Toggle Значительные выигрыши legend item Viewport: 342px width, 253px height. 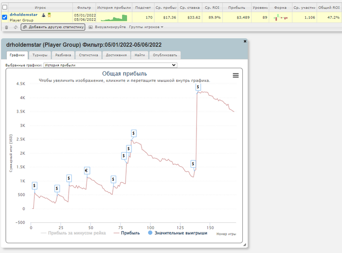(180, 233)
